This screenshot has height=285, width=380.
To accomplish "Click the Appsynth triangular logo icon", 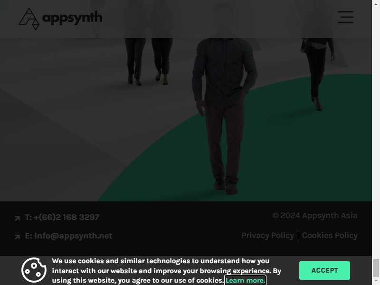I will (x=29, y=19).
